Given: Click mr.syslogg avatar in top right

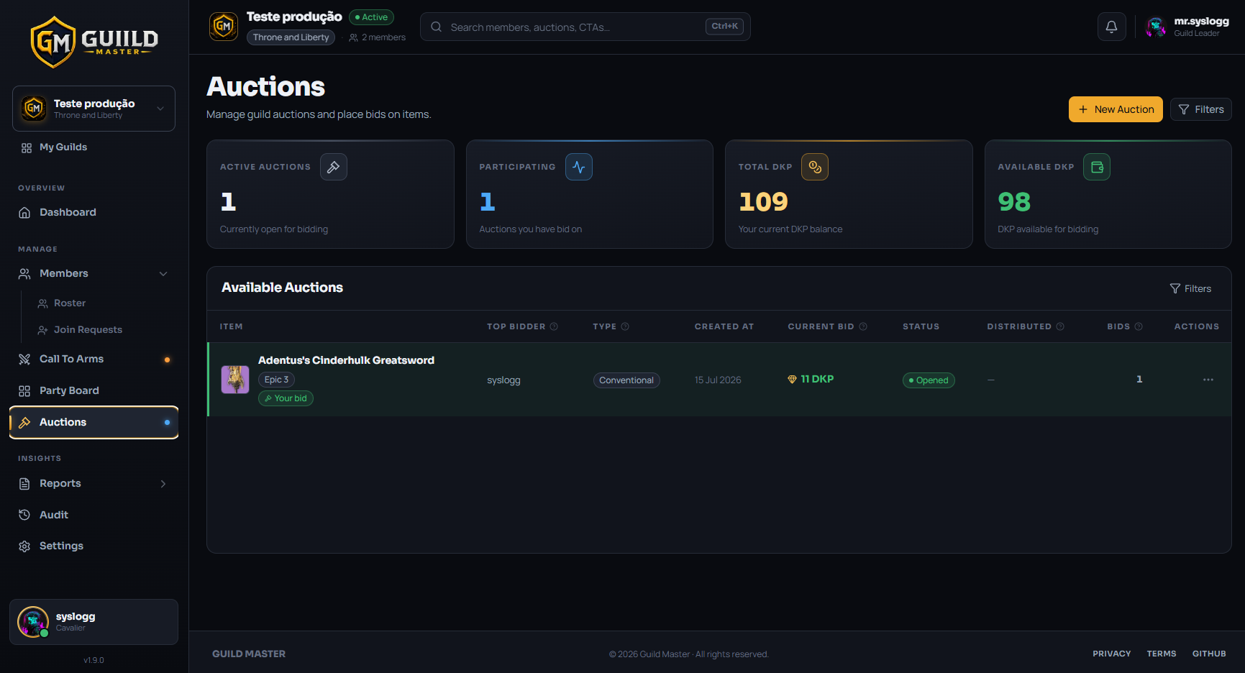Looking at the screenshot, I should [x=1156, y=27].
